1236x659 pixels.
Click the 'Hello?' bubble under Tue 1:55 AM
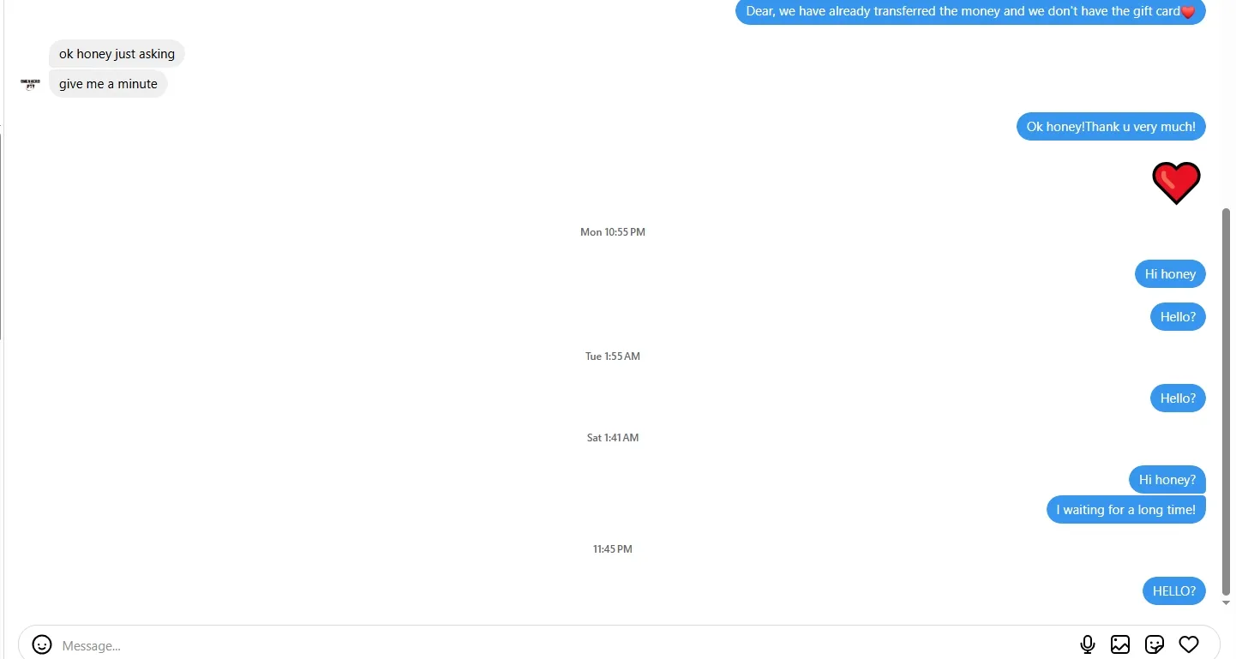(x=1178, y=398)
